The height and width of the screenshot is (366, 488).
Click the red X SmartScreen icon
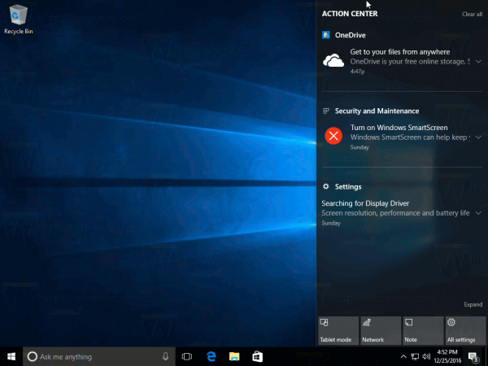pyautogui.click(x=333, y=136)
